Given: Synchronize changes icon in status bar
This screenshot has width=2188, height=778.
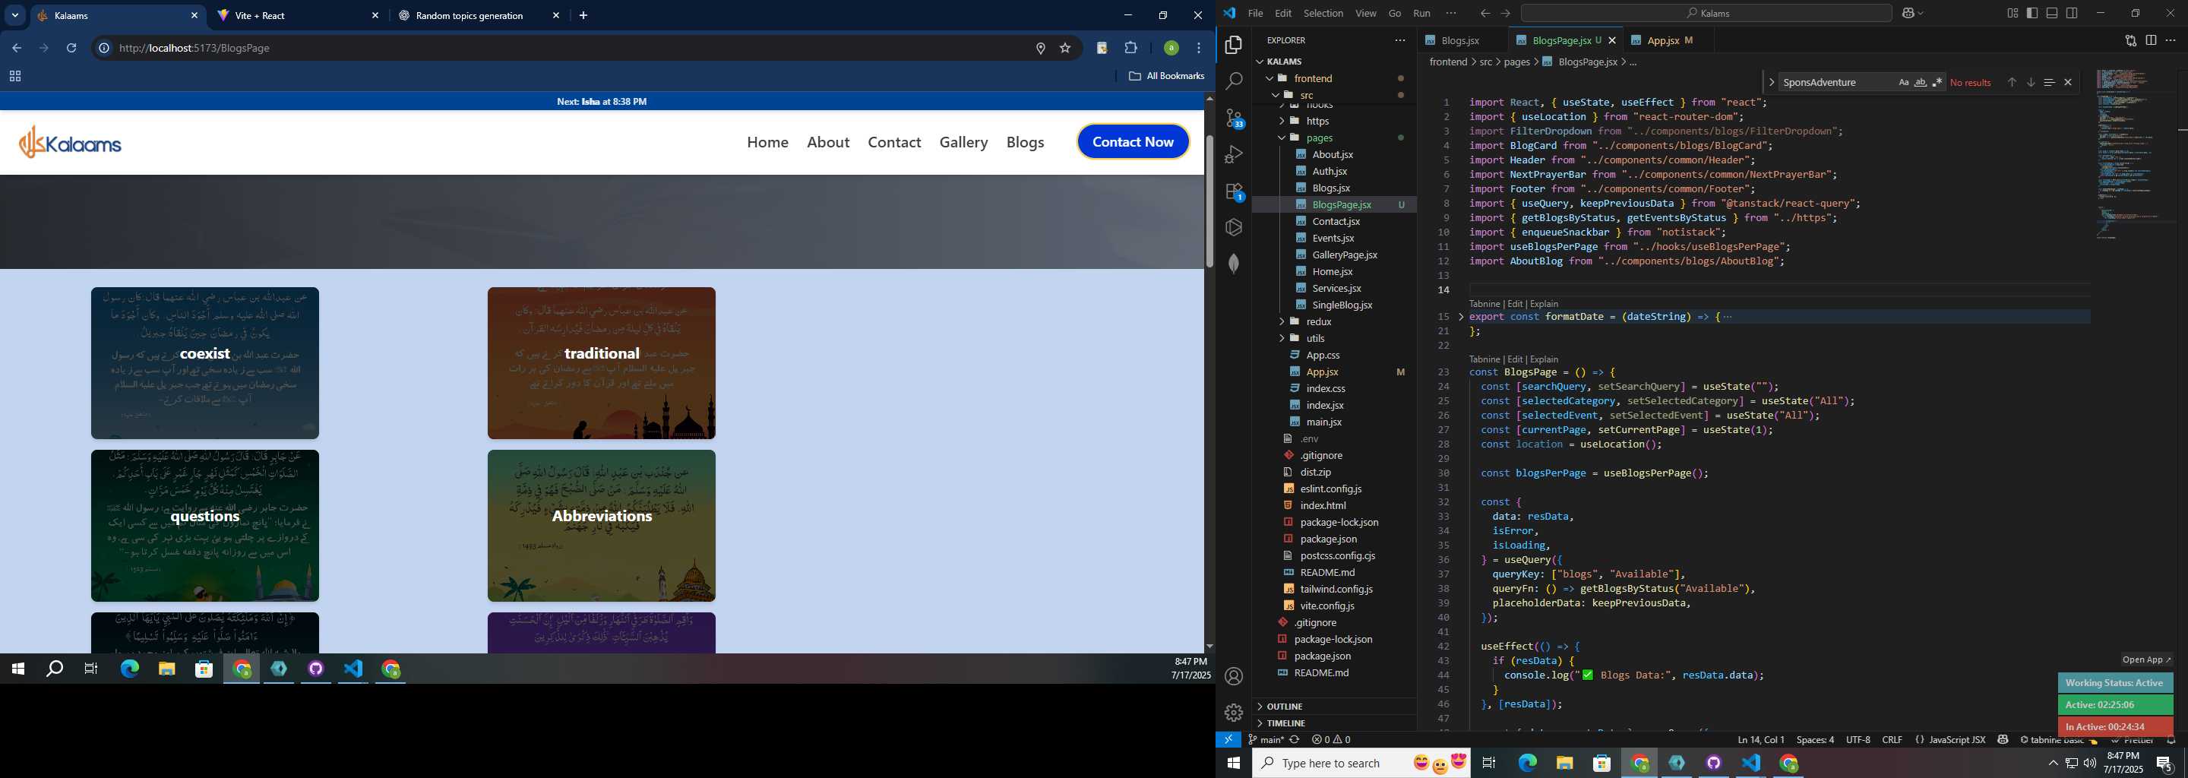Looking at the screenshot, I should 1295,739.
